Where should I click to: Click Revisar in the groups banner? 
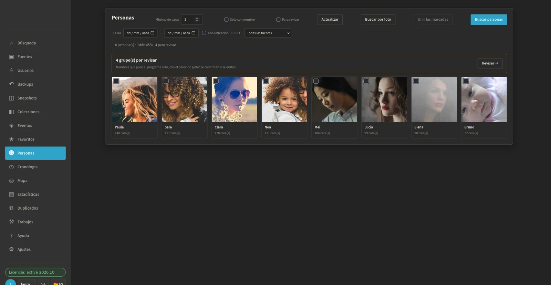point(490,63)
